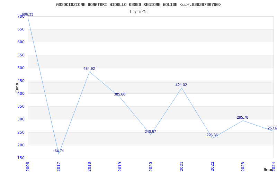Click the 600 y-axis tick
Viewport: 277px width, 173px height.
coord(21,42)
